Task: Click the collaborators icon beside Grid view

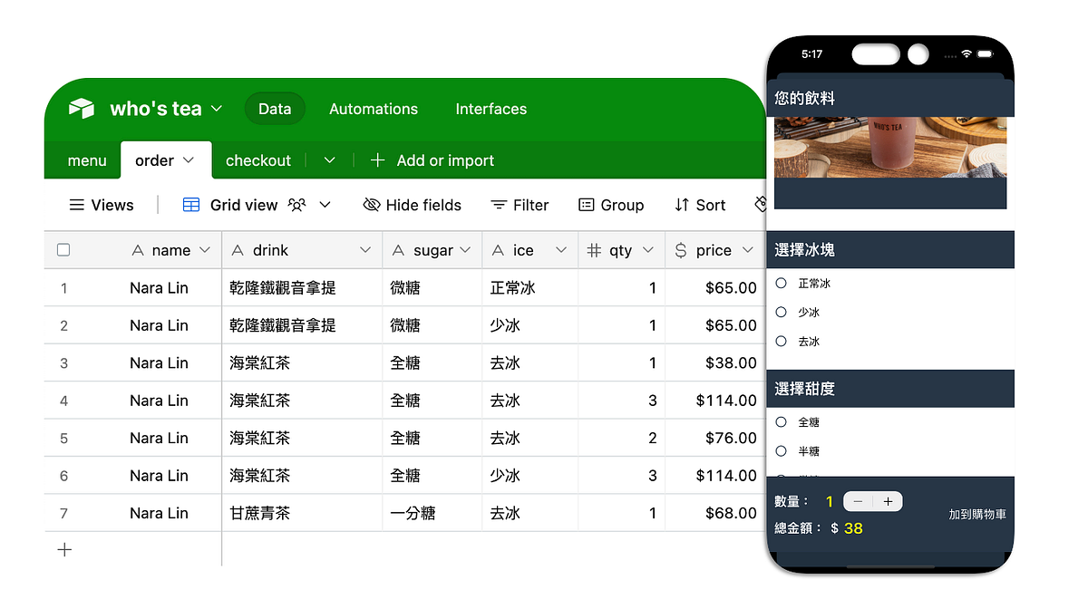Action: coord(297,205)
